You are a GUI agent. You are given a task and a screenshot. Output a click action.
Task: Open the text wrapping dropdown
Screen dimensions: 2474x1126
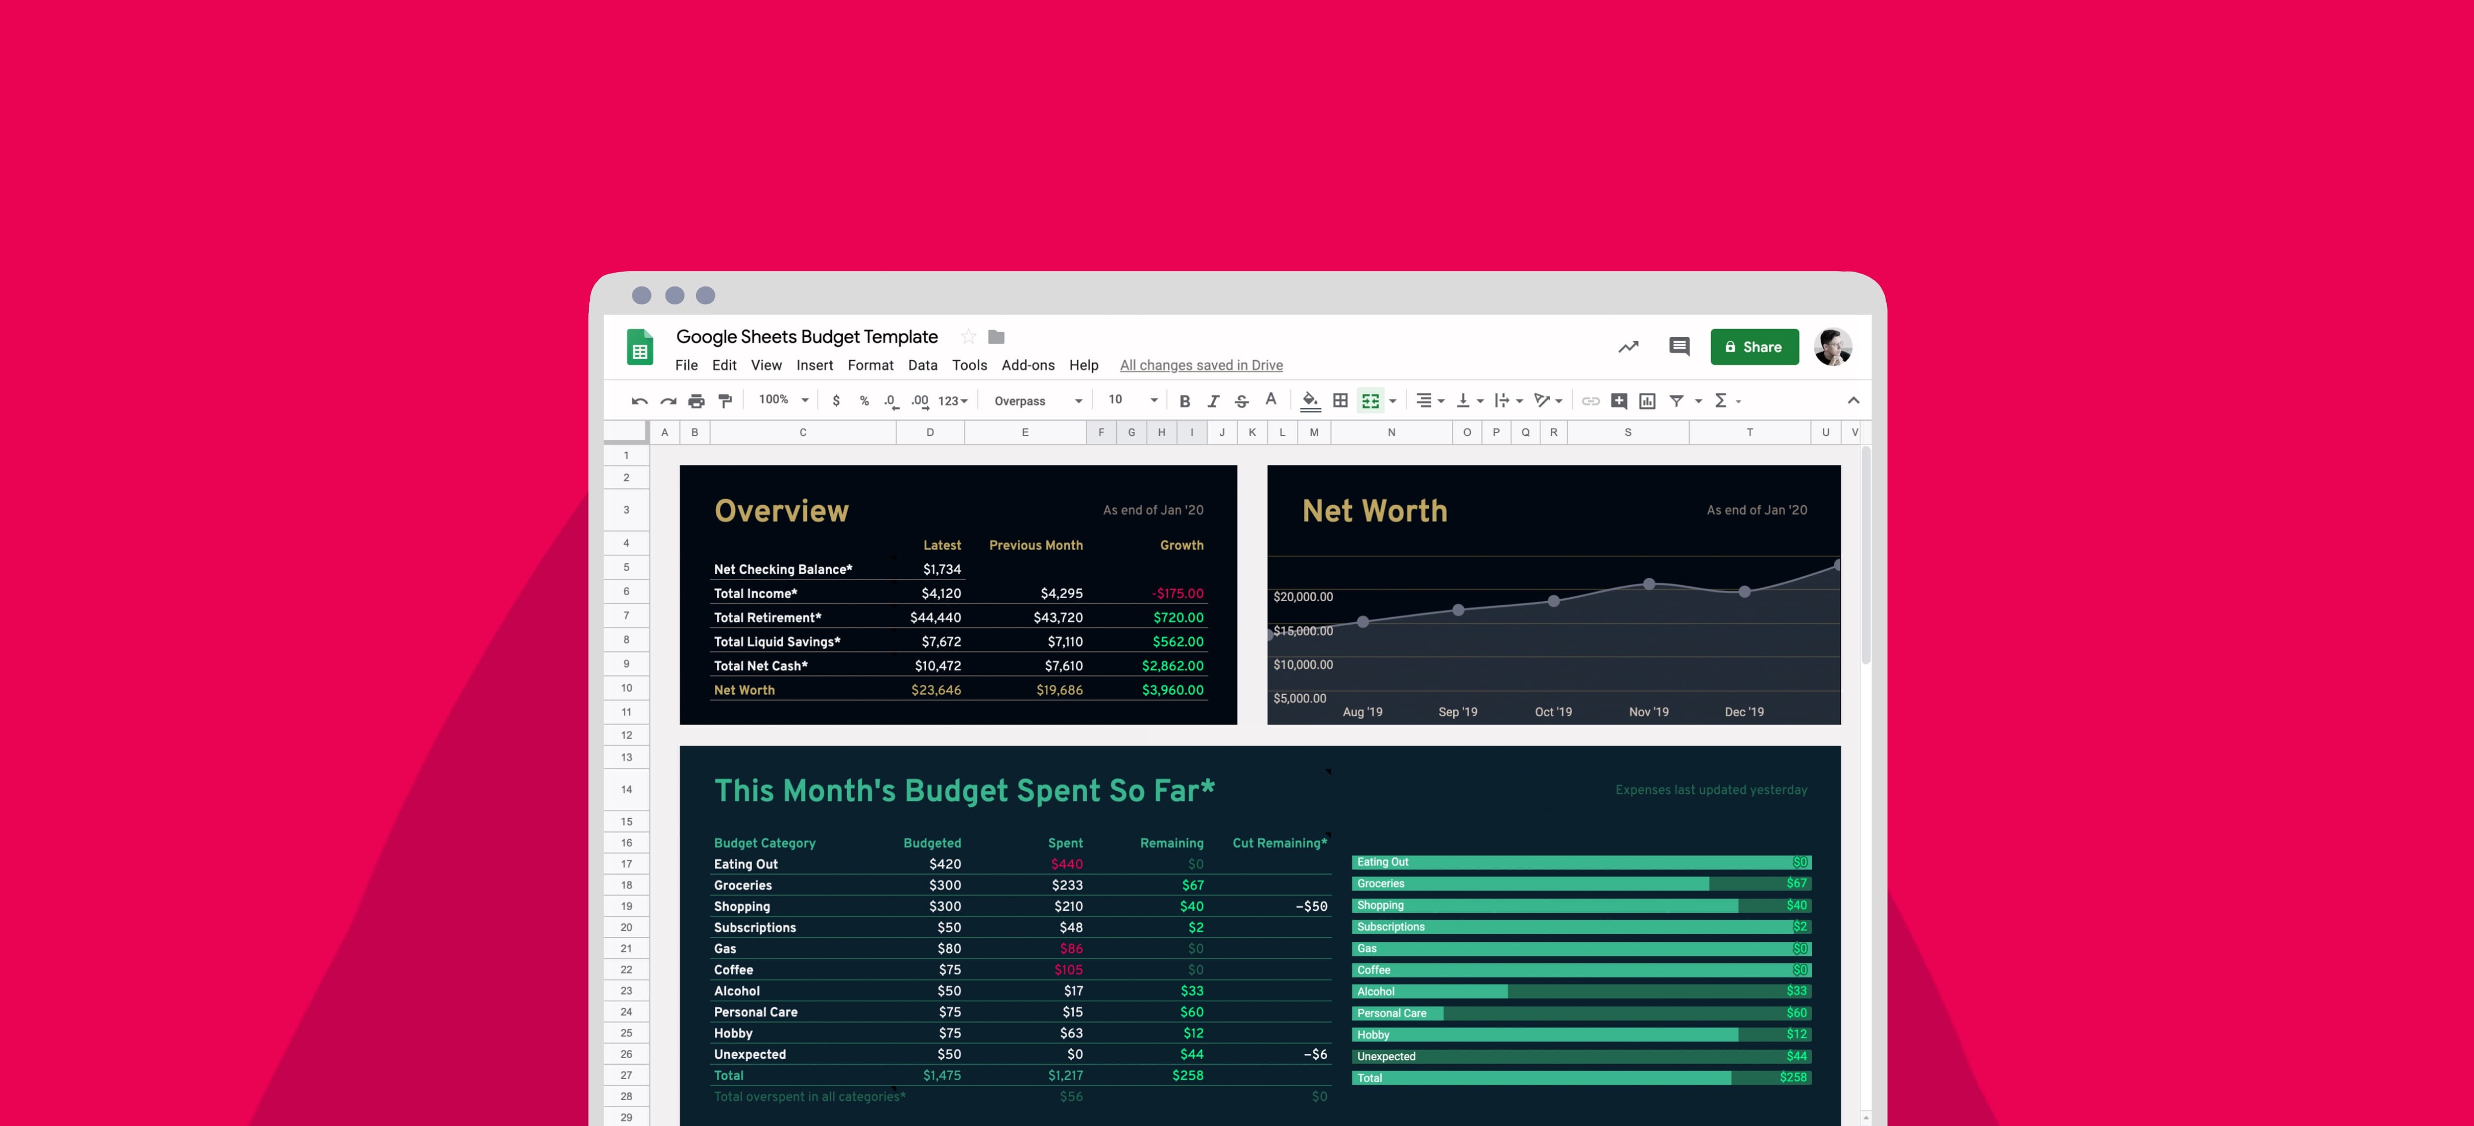[1509, 401]
